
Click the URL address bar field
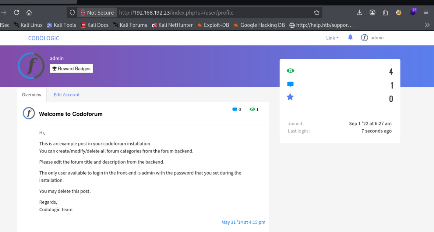213,12
